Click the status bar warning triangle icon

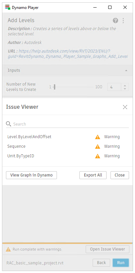pyautogui.click(x=8, y=250)
